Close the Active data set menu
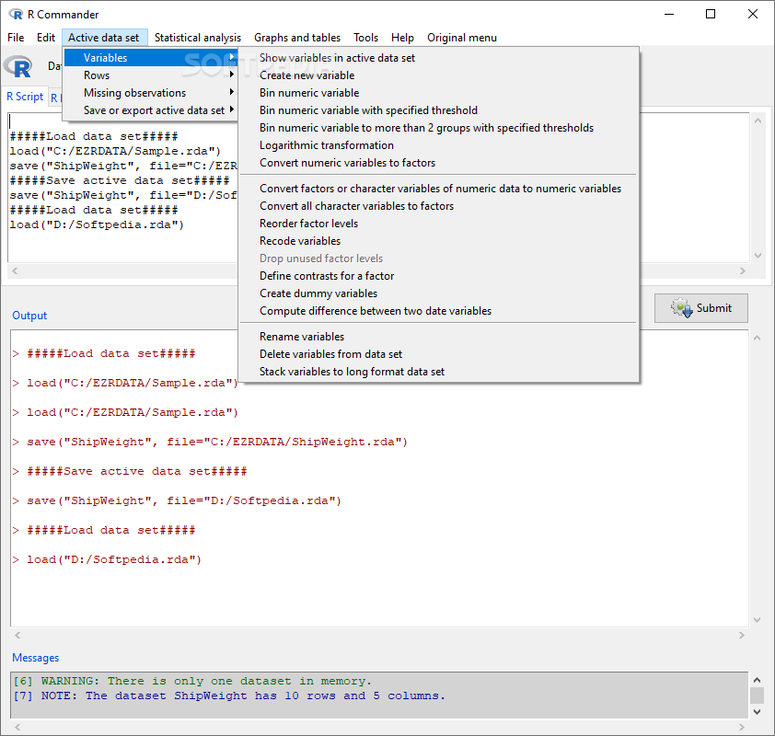775x736 pixels. pos(104,38)
